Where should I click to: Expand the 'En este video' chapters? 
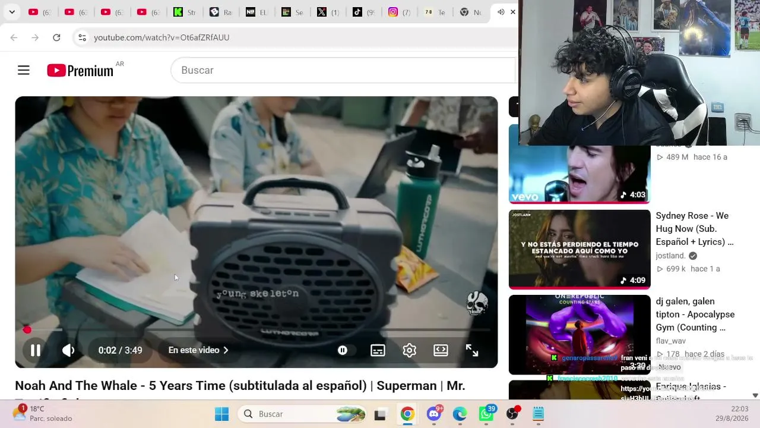(198, 350)
